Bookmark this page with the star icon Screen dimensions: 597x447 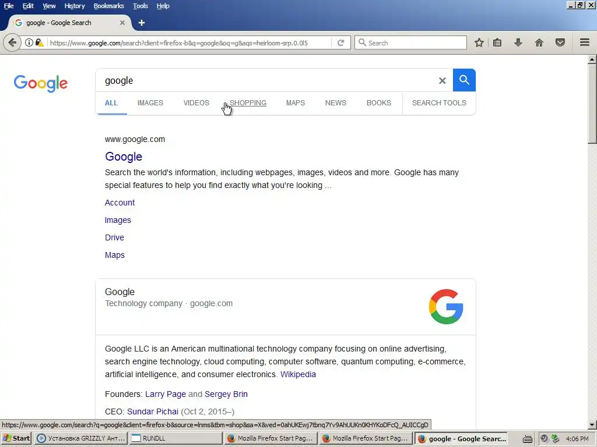tap(479, 42)
